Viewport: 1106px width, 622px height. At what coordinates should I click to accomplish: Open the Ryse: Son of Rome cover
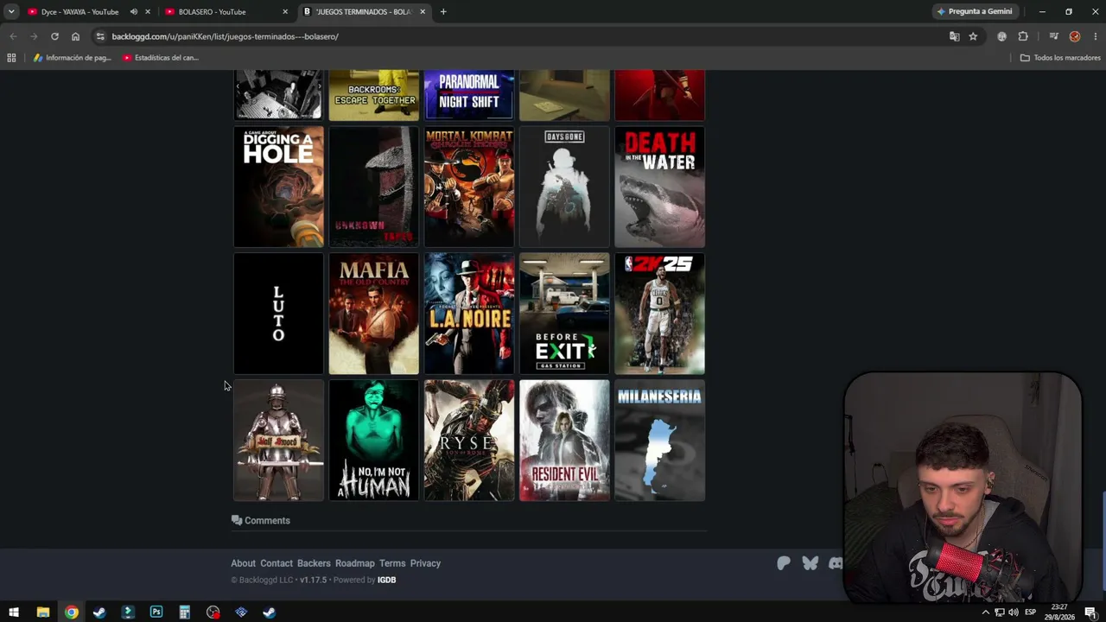click(469, 441)
